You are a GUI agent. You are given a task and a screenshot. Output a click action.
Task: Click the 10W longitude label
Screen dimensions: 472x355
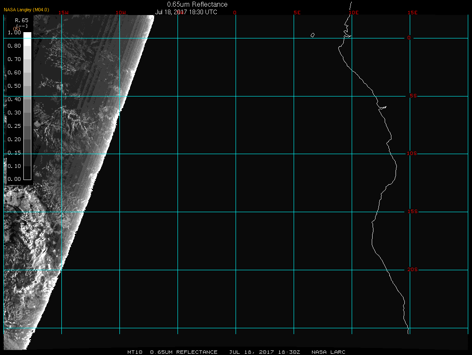(120, 13)
